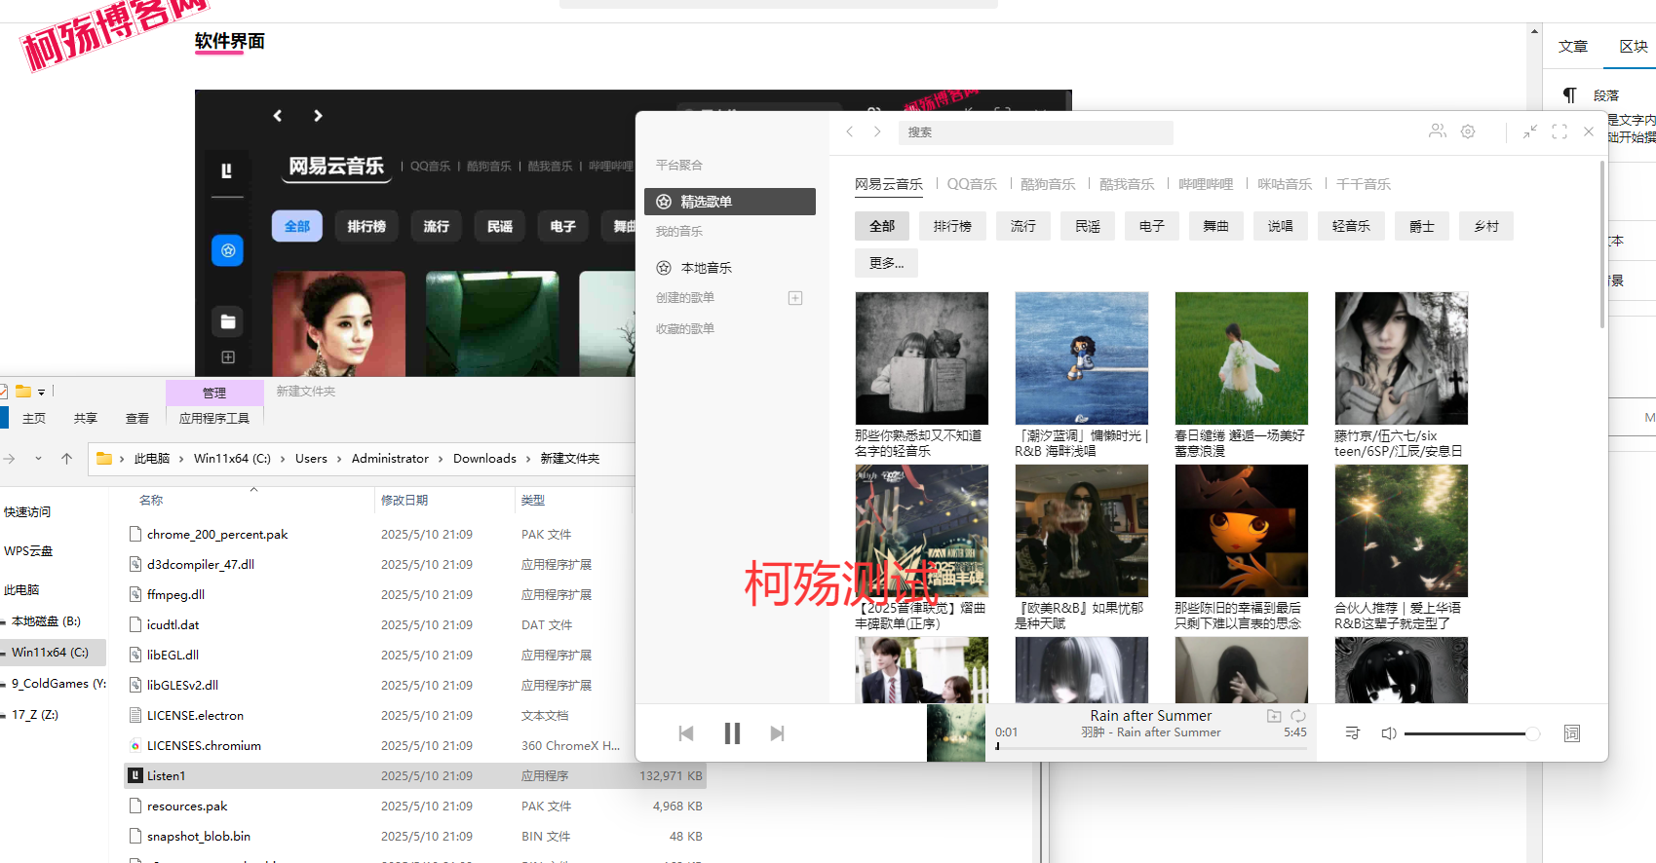Select the 轻音乐 category button

tap(1351, 226)
